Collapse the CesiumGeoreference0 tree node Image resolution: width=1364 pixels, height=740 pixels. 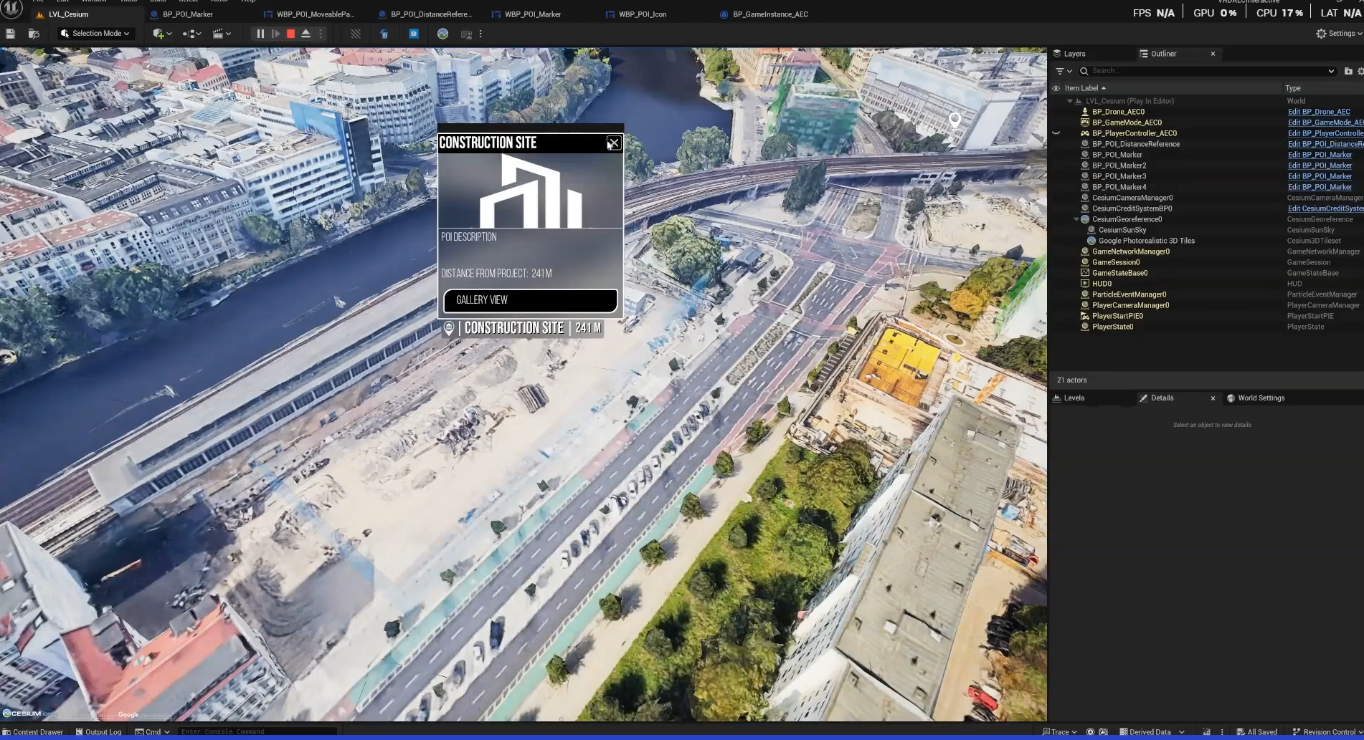pyautogui.click(x=1076, y=219)
